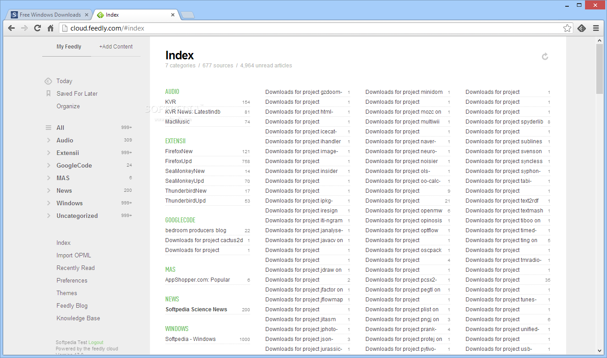The height and width of the screenshot is (358, 607).
Task: Click the browser Forward arrow
Action: (25, 28)
